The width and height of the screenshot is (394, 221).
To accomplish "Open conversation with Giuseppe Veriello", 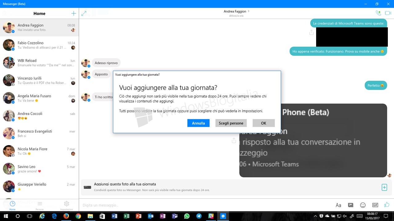I will click(39, 186).
